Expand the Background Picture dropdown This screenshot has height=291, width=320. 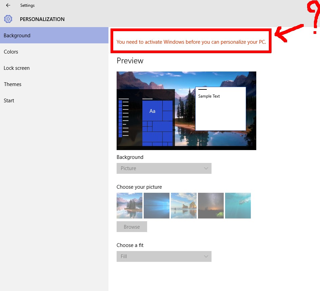coord(164,168)
